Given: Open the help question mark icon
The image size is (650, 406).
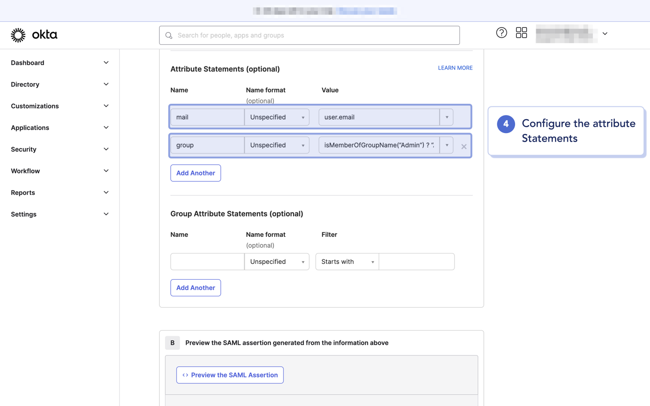Looking at the screenshot, I should click(x=501, y=32).
